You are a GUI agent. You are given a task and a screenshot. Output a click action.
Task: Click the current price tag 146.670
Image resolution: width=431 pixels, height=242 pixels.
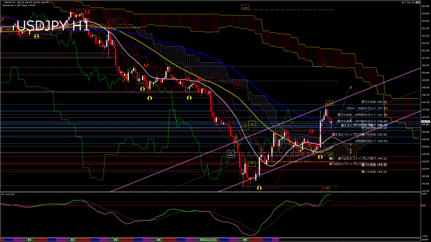point(426,121)
